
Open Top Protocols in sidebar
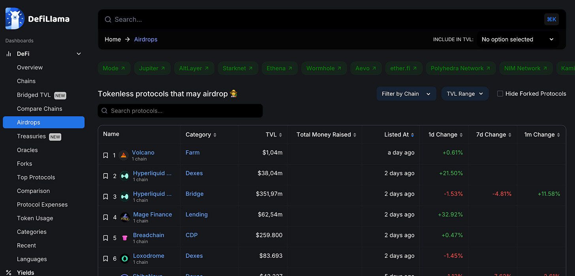click(x=36, y=178)
